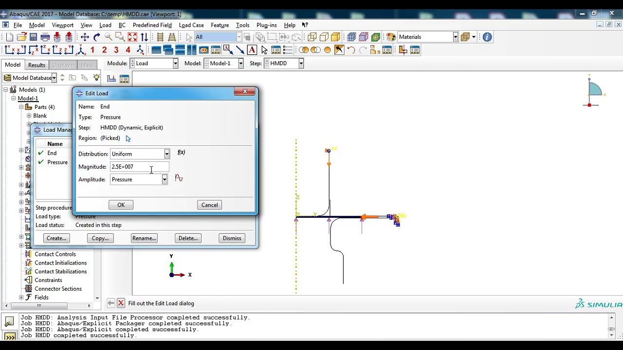Switch to the Model tab

click(13, 65)
